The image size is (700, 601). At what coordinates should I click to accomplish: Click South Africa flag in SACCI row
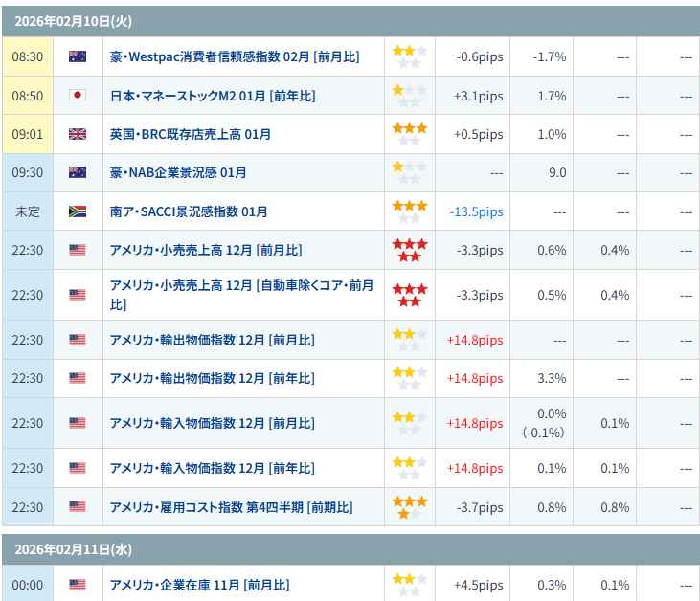pos(78,211)
